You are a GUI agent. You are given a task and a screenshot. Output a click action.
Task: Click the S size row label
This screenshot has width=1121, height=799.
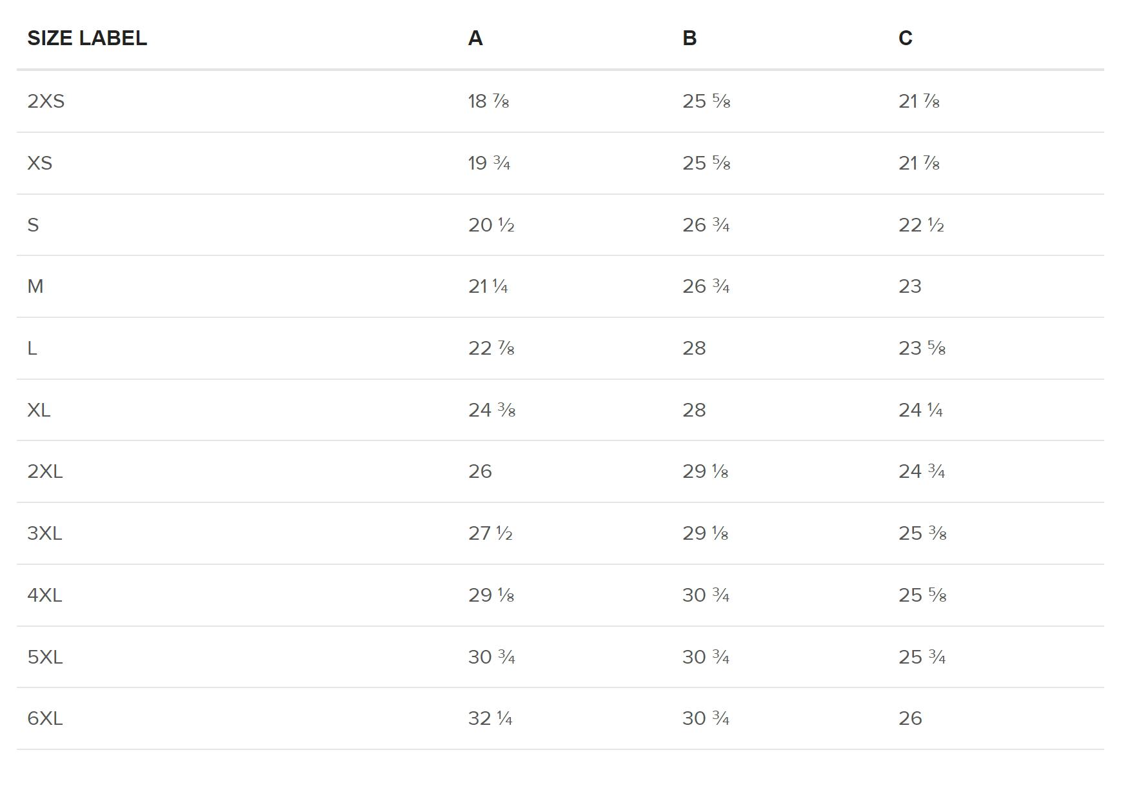click(x=33, y=225)
